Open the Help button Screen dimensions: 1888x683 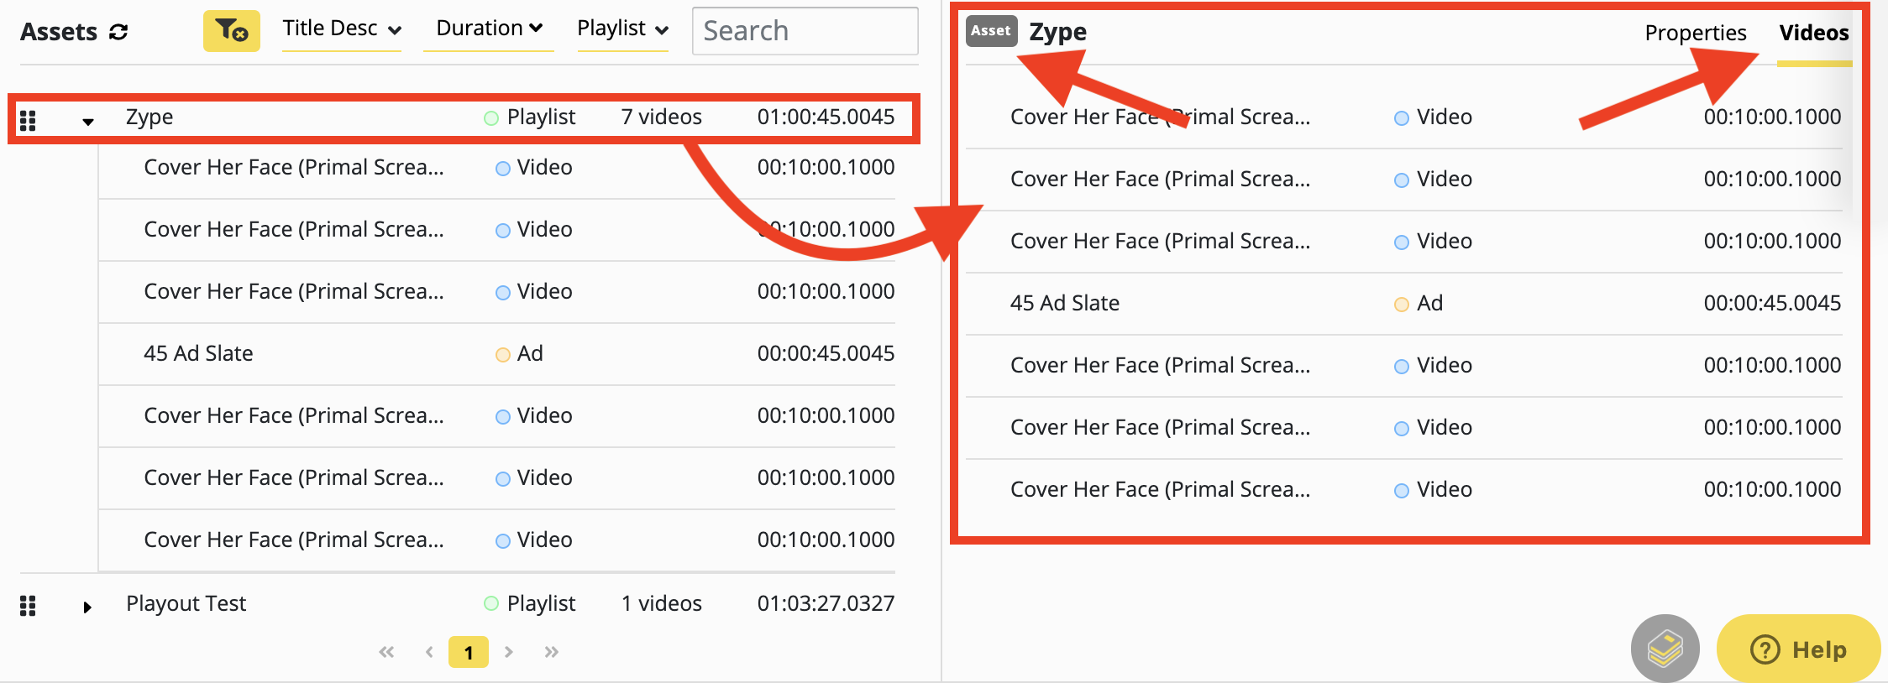coord(1798,649)
